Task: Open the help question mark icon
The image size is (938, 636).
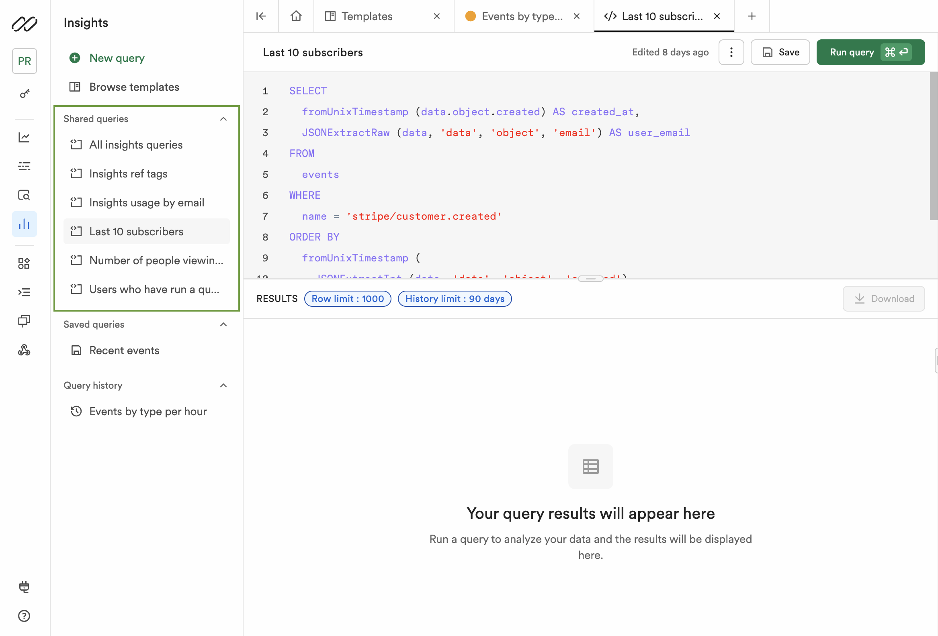Action: pos(24,616)
